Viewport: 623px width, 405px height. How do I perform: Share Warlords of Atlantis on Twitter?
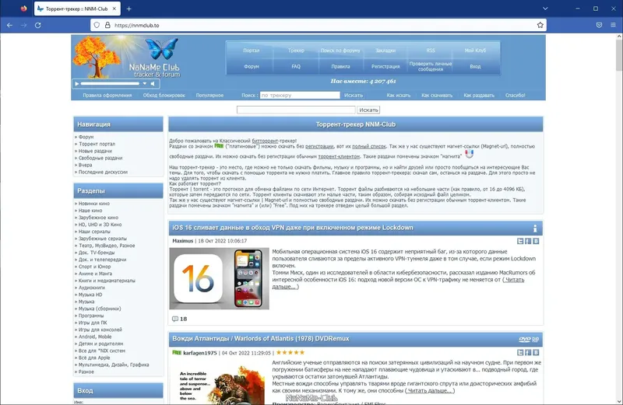click(x=520, y=353)
